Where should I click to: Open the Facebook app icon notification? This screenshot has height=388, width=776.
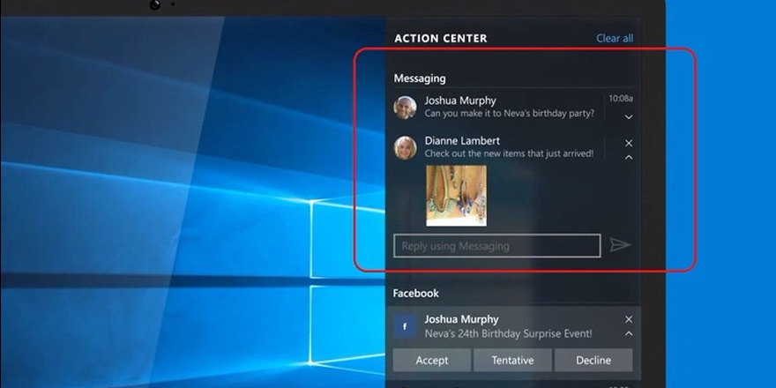[x=405, y=326]
